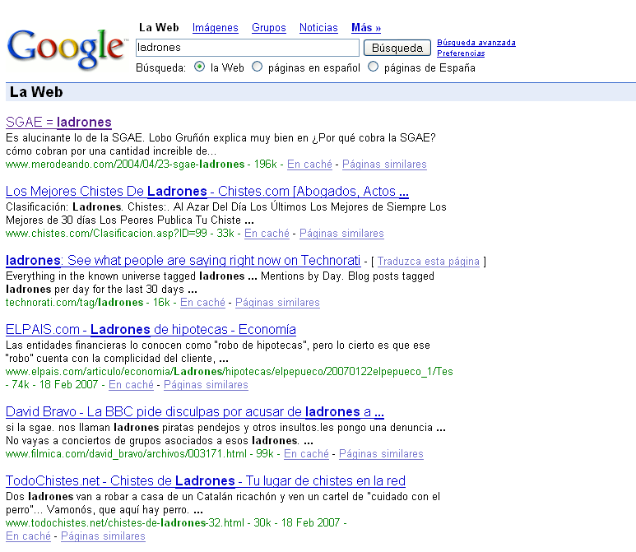Open cached copy of merodeando.com result
This screenshot has height=552, width=636.
pyautogui.click(x=309, y=165)
